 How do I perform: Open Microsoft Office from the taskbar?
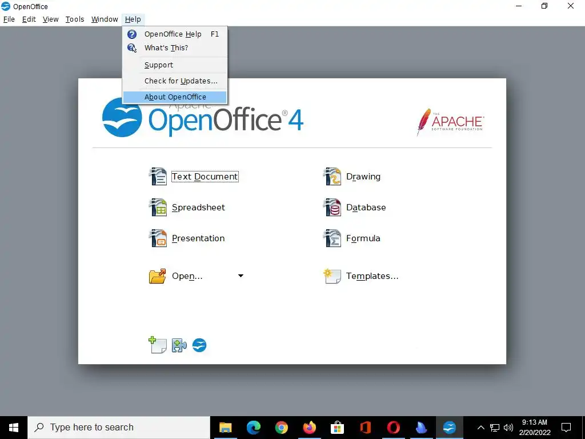coord(365,428)
